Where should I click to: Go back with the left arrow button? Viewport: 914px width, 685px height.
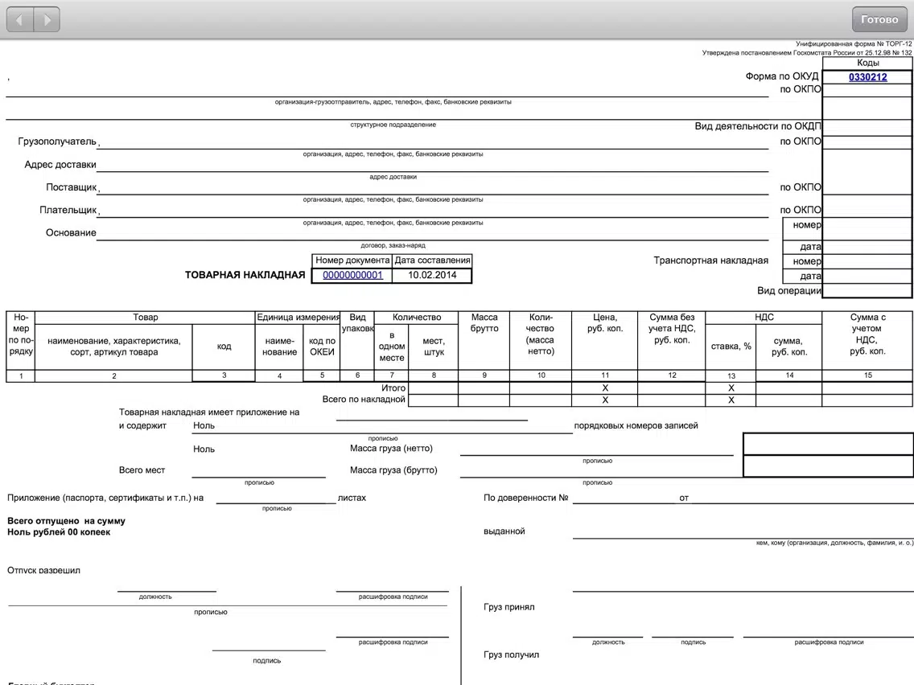(19, 19)
